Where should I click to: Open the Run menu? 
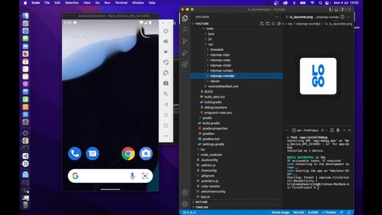click(x=107, y=2)
